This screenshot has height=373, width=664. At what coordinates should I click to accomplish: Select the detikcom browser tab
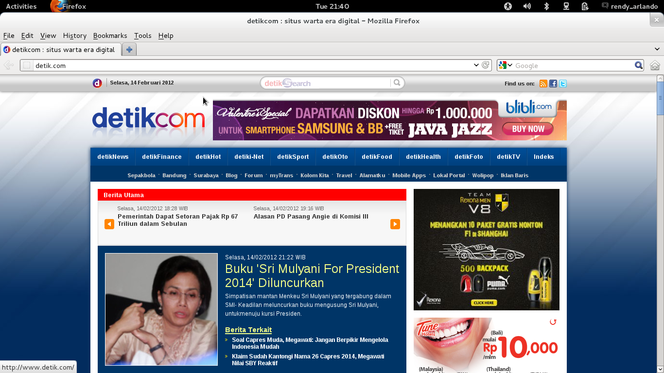61,50
